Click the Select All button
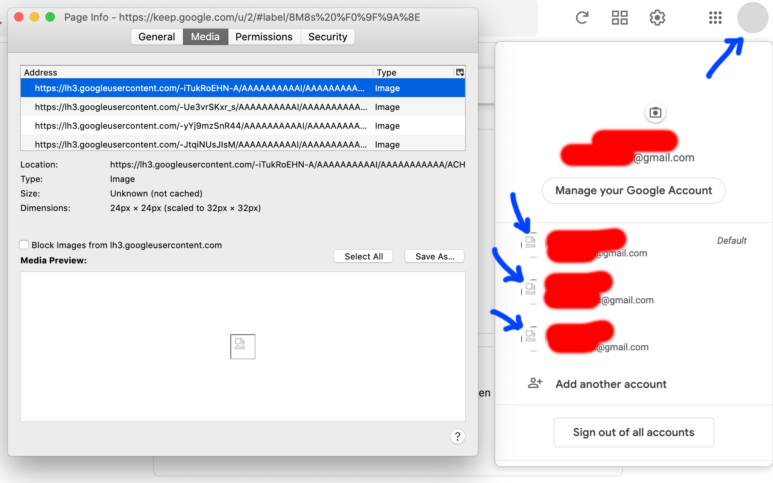Image resolution: width=773 pixels, height=483 pixels. coord(363,256)
